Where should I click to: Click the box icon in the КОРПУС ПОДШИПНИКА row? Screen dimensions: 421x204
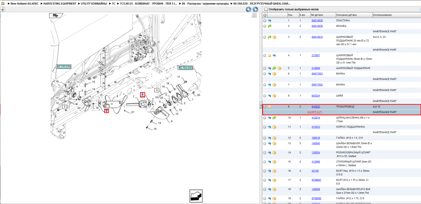(x=274, y=127)
